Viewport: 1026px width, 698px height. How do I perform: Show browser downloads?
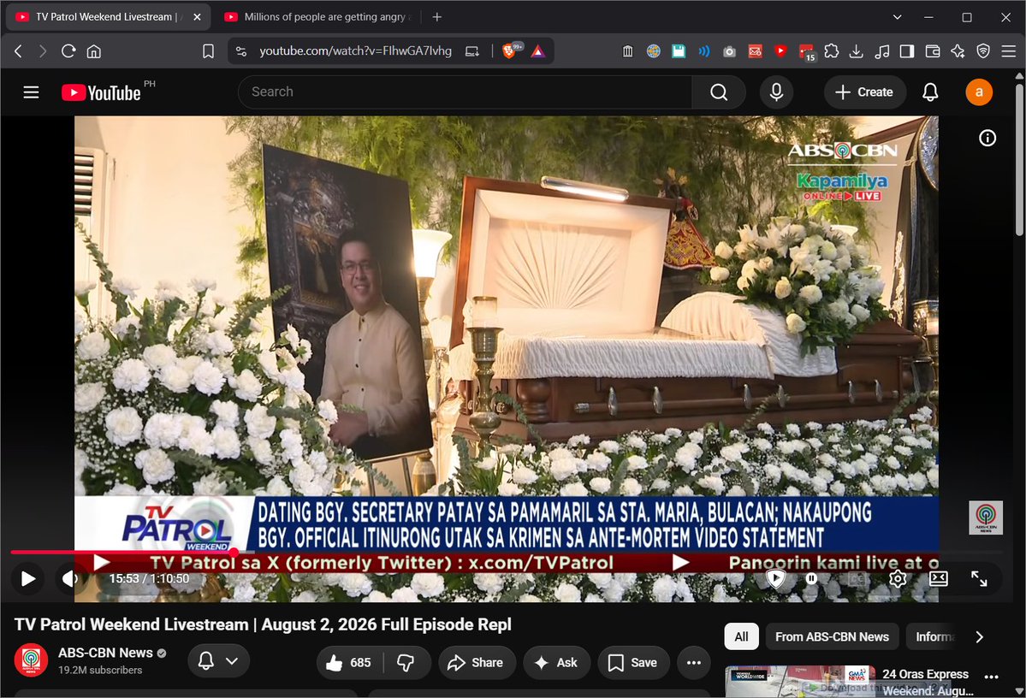click(x=856, y=51)
